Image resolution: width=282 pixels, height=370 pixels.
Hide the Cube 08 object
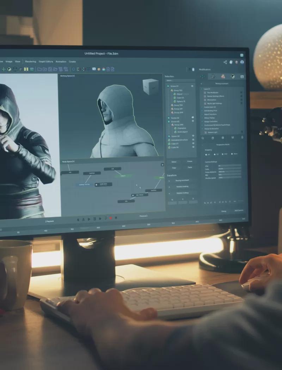point(193,147)
